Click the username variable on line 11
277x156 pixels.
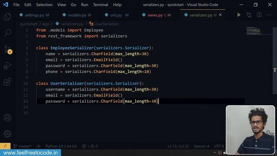pos(55,89)
